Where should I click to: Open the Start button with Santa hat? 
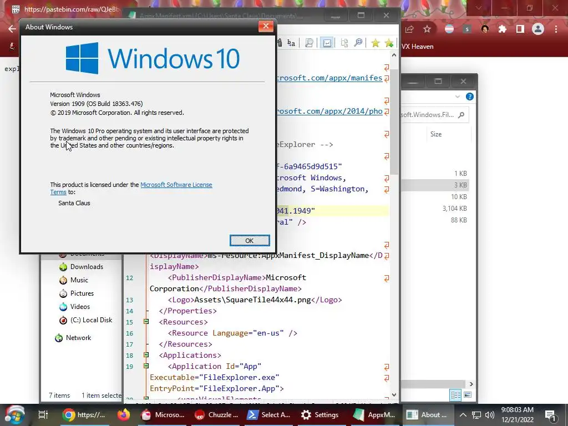[x=14, y=415]
